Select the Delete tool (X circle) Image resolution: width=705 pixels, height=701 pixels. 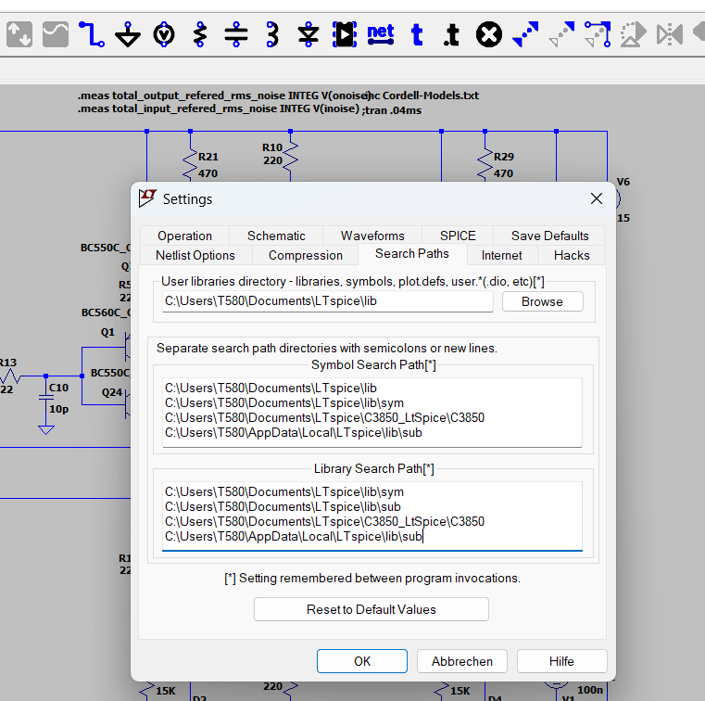pos(489,34)
